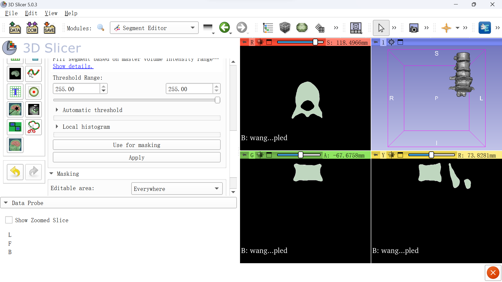502x282 pixels.
Task: Click the yellow slice offset slider
Action: 431,155
